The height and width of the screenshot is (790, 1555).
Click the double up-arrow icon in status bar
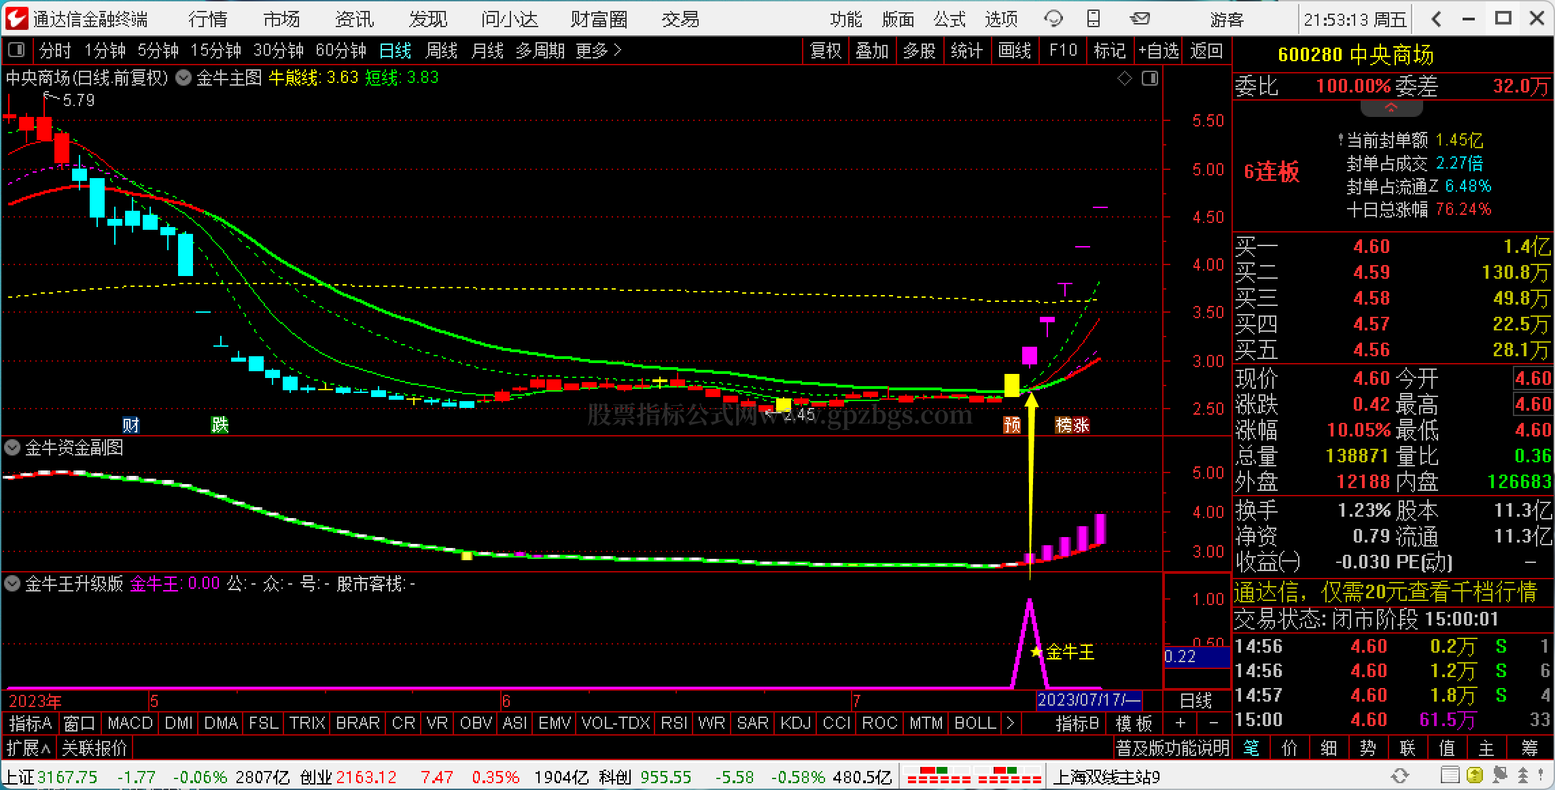tap(1523, 776)
